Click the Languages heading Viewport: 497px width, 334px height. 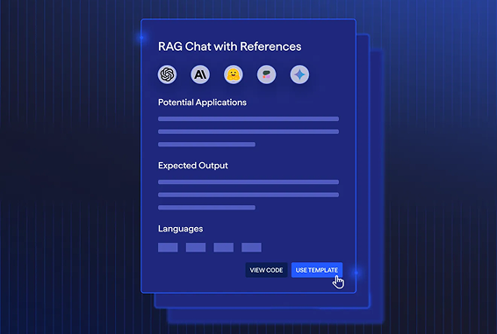pyautogui.click(x=180, y=229)
